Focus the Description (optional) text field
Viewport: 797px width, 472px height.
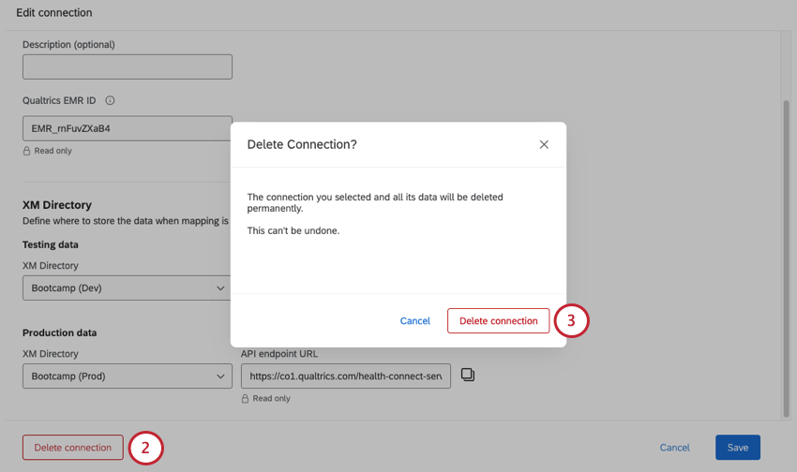(127, 66)
